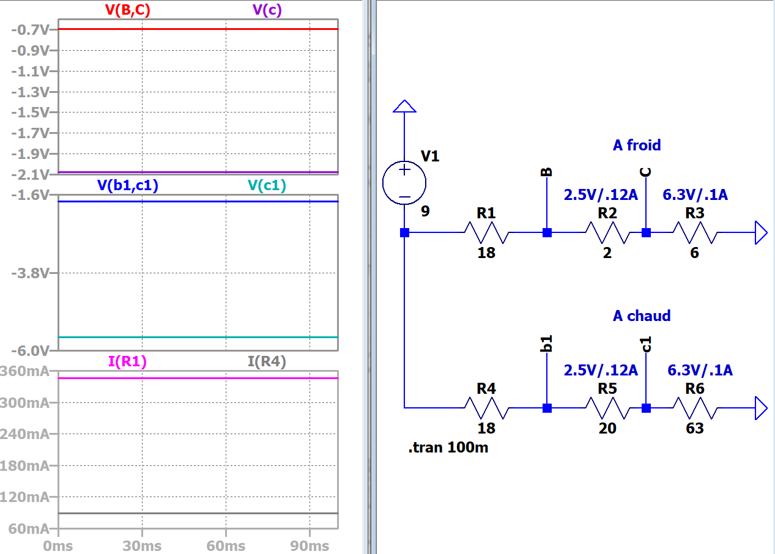Select the R1 resistor symbol
Viewport: 775px width, 554px height.
486,233
